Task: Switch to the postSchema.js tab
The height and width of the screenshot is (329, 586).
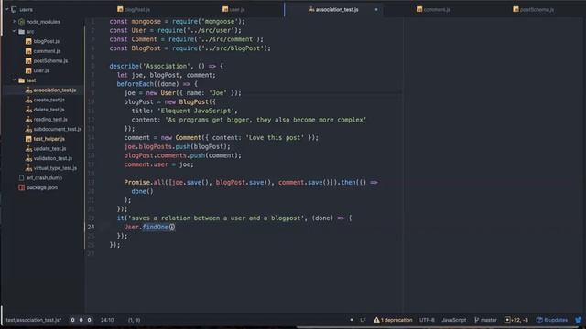Action: point(533,9)
